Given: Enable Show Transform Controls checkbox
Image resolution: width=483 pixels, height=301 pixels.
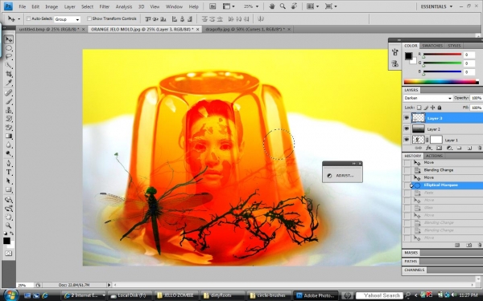Looking at the screenshot, I should pos(89,18).
